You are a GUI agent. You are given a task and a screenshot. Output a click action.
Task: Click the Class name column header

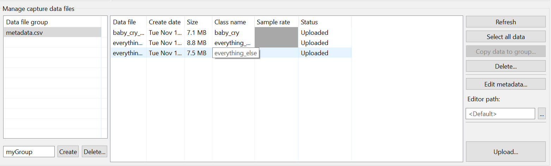(x=233, y=22)
